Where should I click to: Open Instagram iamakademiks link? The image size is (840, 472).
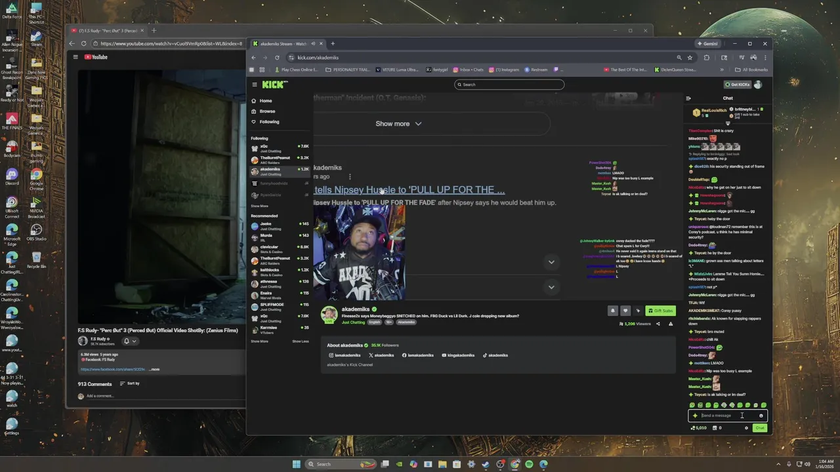(x=345, y=355)
